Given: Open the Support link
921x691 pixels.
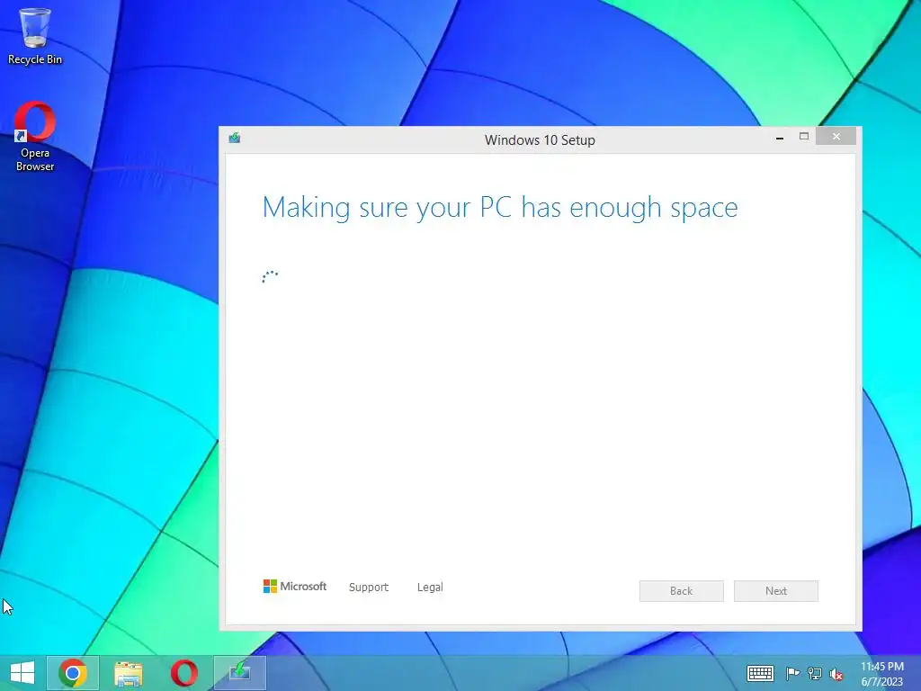Looking at the screenshot, I should coord(368,587).
